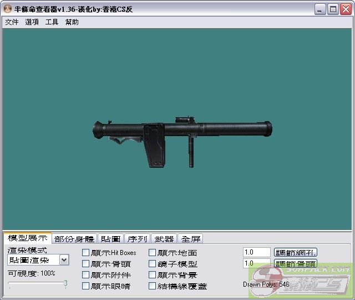Expand the 渲染模式 dropdown

[64, 259]
